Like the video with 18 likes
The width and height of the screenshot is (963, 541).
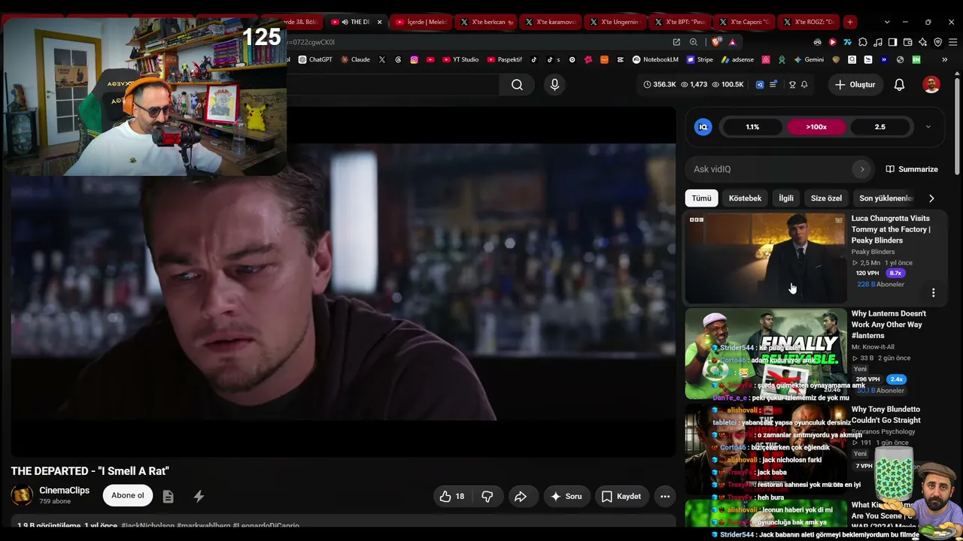point(452,496)
